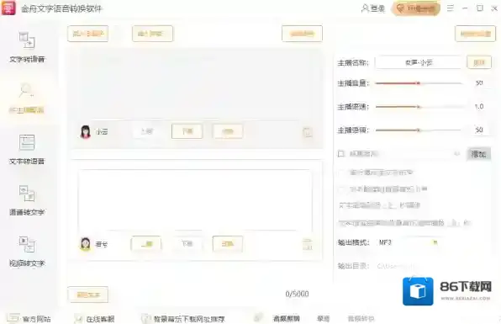Click 小云's black-haired avatar

pyautogui.click(x=85, y=131)
